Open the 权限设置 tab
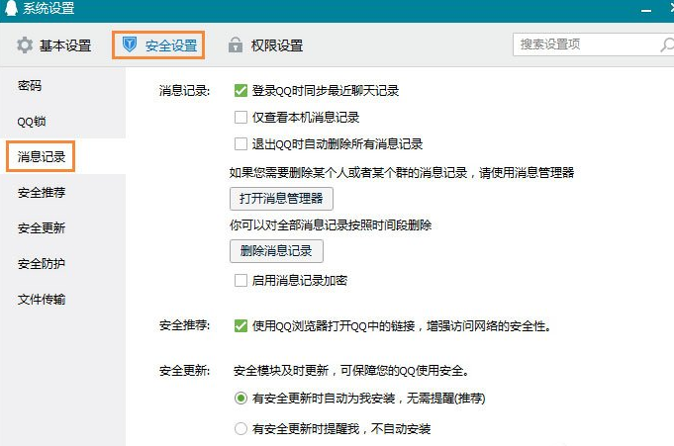This screenshot has width=674, height=446. pos(265,45)
